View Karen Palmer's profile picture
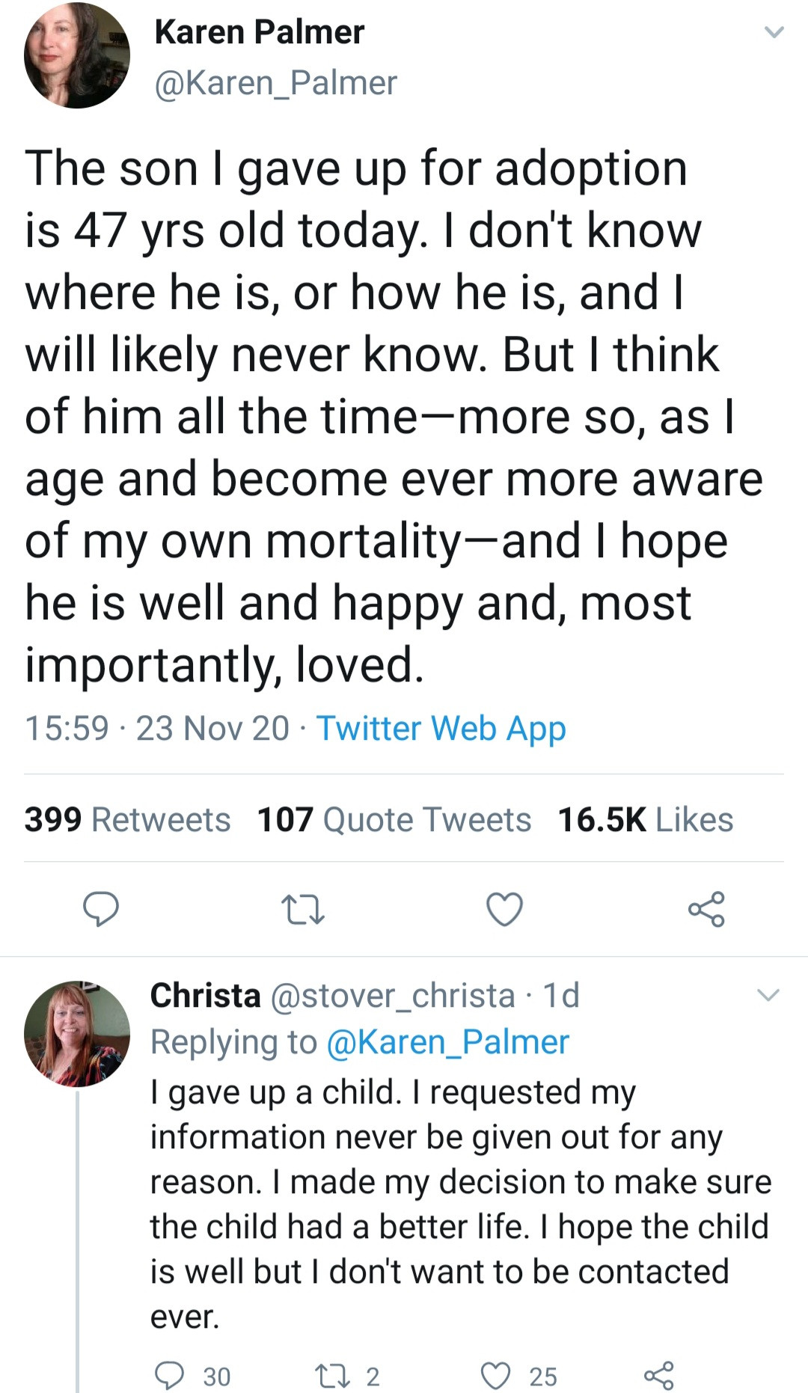The height and width of the screenshot is (1393, 808). [77, 56]
